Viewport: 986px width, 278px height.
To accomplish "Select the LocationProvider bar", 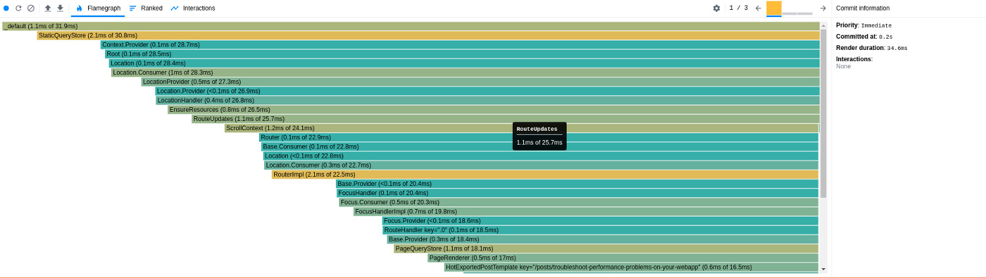I will pyautogui.click(x=481, y=81).
